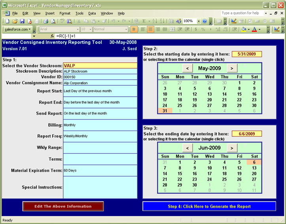This screenshot has height=224, width=286.
Task: Open the Paste options dropdown arrow
Action: (x=98, y=21)
